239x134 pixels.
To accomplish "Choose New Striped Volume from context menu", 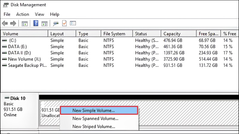I will tap(99, 126).
